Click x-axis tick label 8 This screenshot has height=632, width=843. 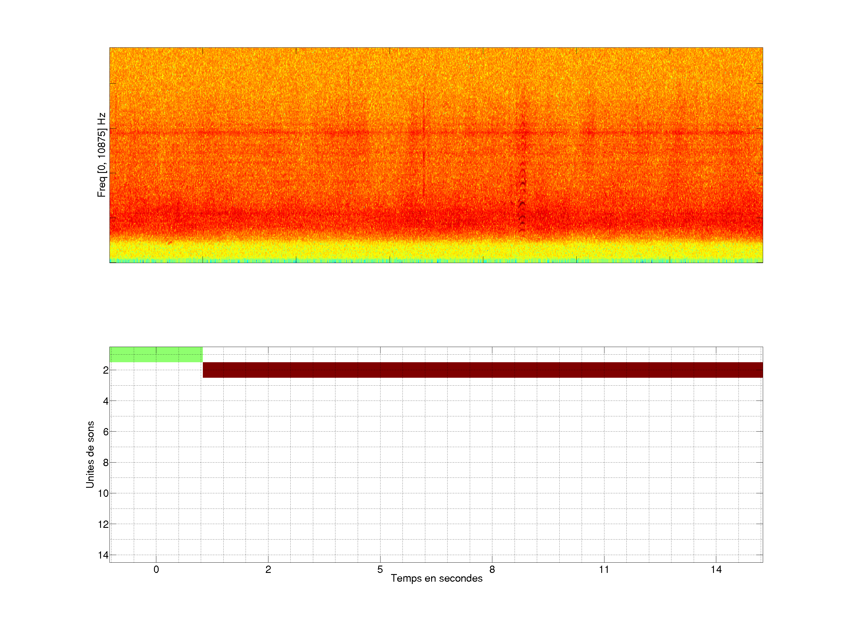pos(492,569)
